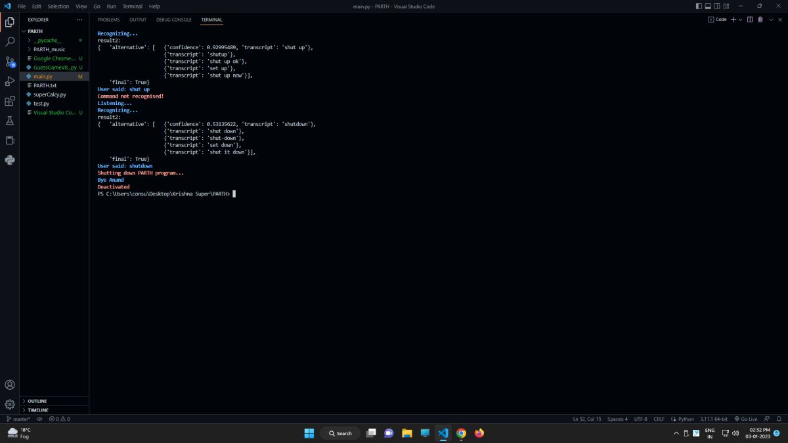Show hidden system tray icons chevron
This screenshot has height=443, width=788.
[x=676, y=433]
